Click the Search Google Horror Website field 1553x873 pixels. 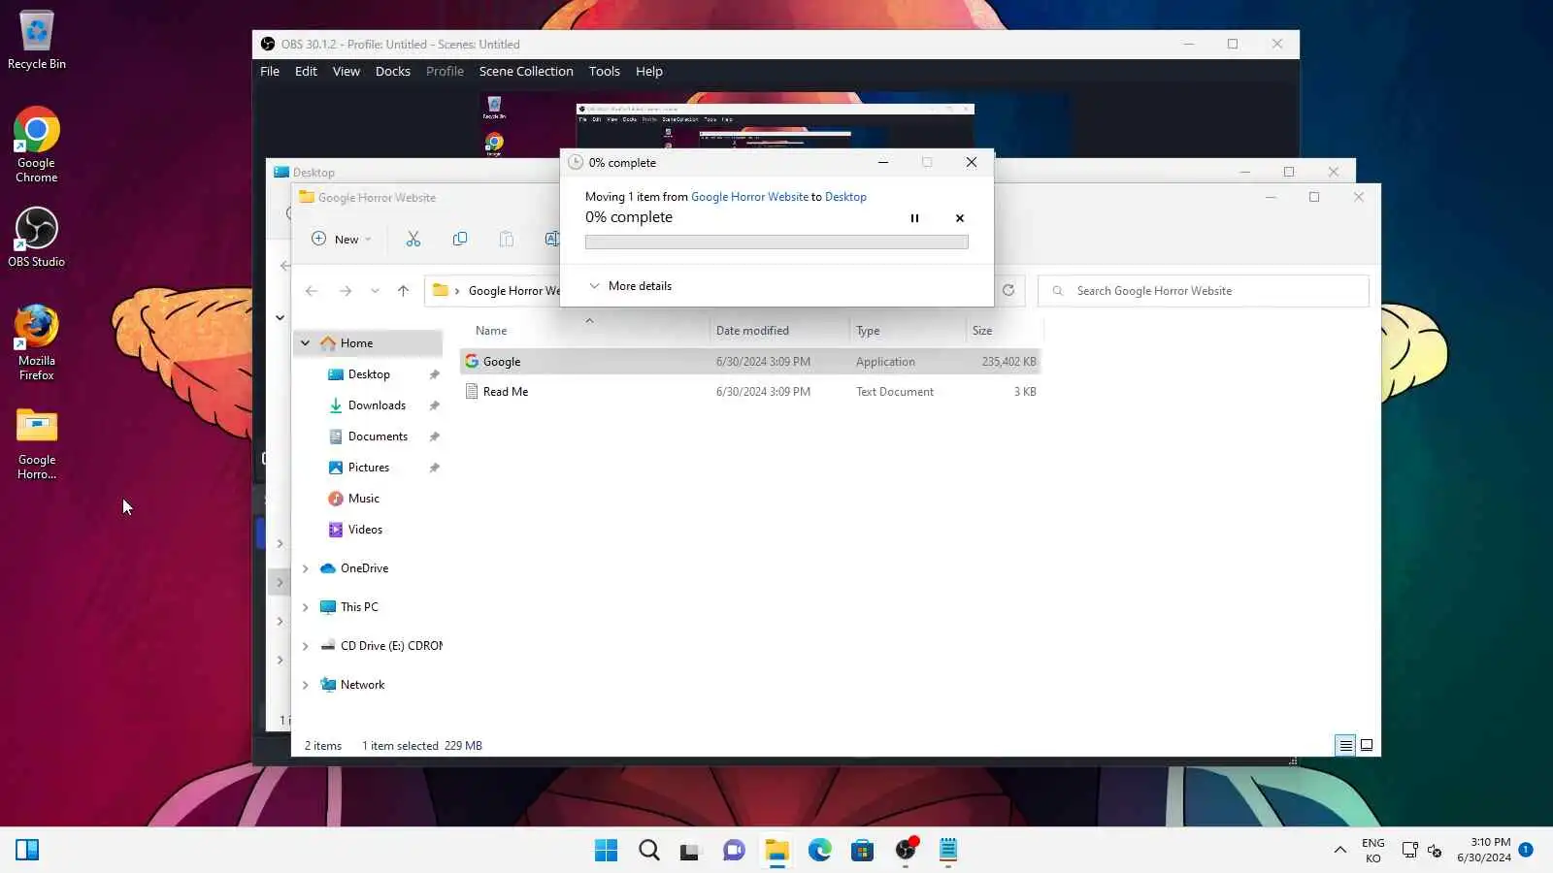click(1204, 291)
